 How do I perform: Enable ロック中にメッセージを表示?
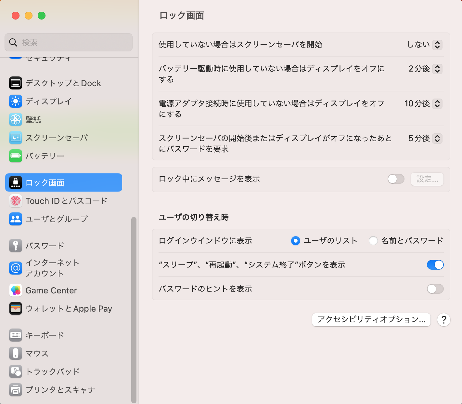(x=396, y=179)
